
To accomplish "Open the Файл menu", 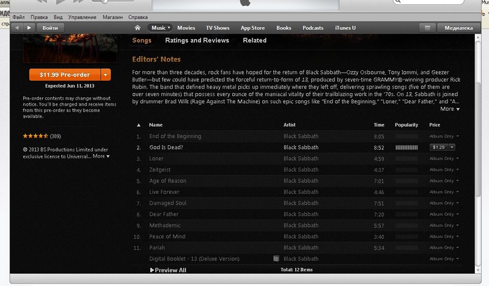I will tap(19, 17).
